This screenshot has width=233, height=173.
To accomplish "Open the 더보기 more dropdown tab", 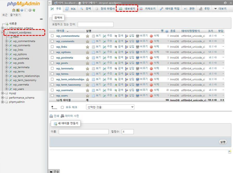I will pos(220,9).
